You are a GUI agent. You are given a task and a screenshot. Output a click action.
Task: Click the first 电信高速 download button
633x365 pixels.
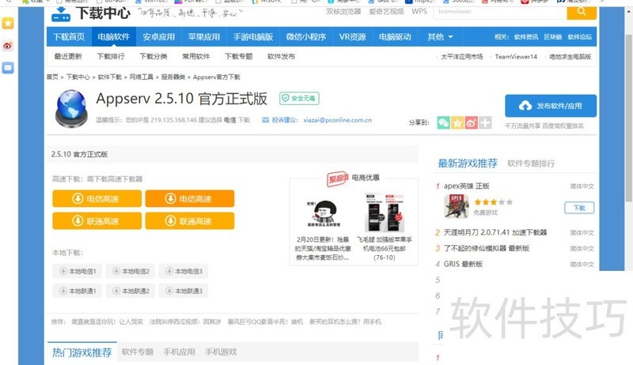(x=97, y=198)
